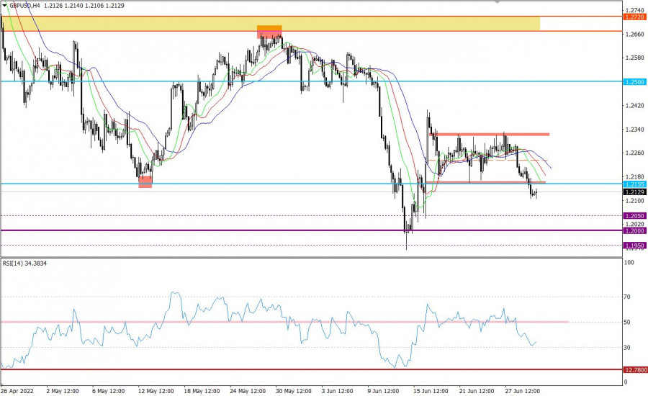Click the 1.2050 purple level label

click(x=634, y=216)
